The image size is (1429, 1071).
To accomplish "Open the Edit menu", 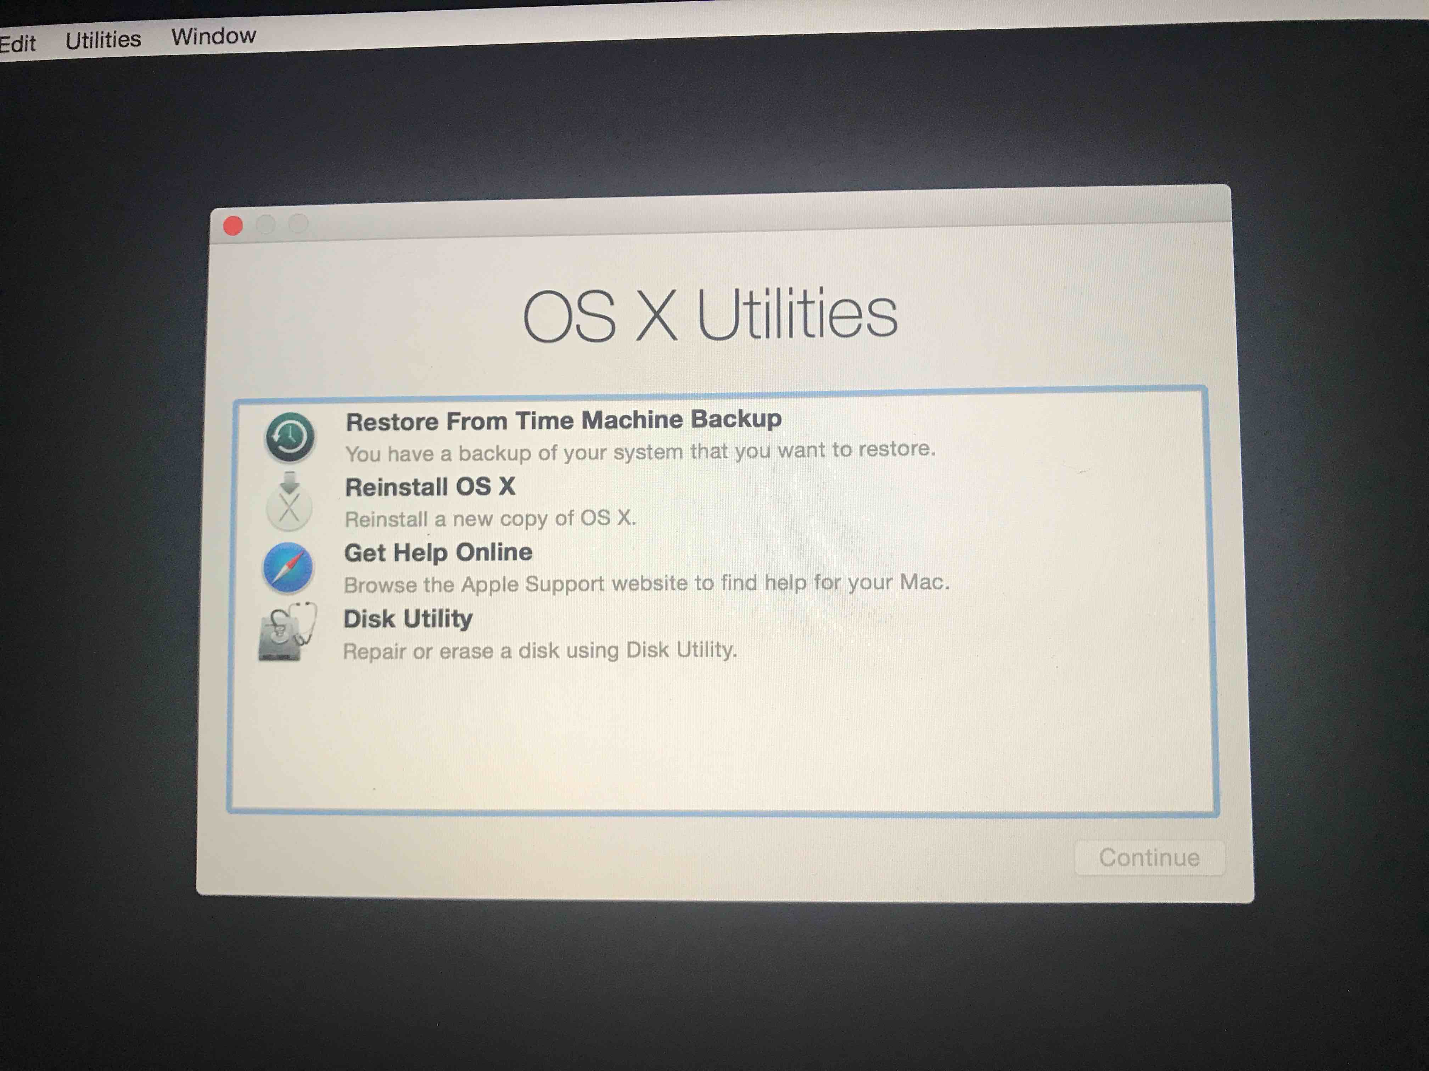I will coord(17,44).
